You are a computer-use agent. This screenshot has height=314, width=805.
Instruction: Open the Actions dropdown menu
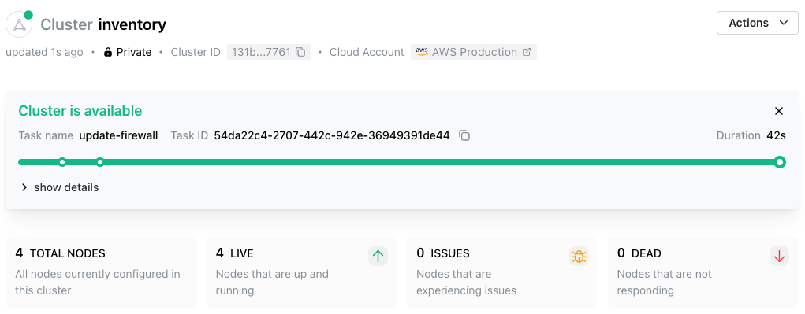(x=757, y=23)
